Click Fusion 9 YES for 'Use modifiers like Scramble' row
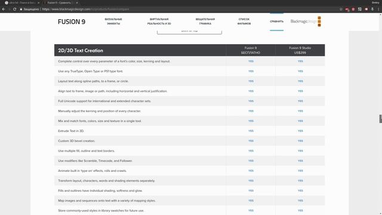Viewport: 382px width, 215px height. pyautogui.click(x=251, y=161)
